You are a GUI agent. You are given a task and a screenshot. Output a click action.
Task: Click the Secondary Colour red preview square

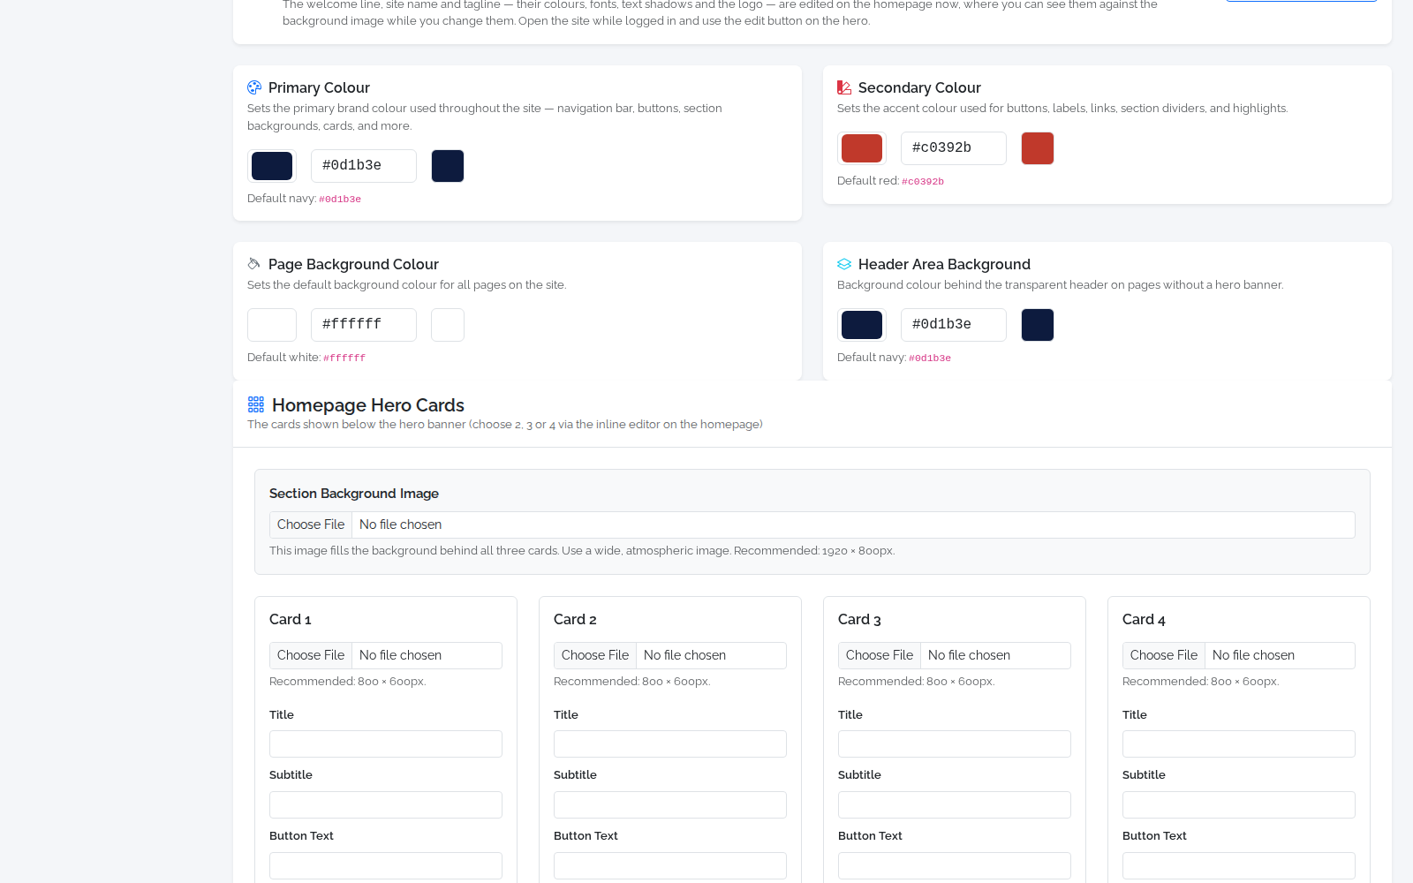click(x=1038, y=148)
